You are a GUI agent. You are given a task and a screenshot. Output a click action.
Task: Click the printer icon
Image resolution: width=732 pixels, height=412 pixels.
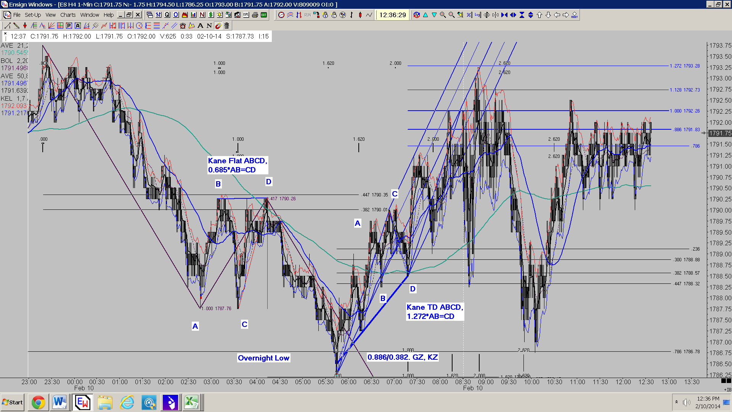pyautogui.click(x=255, y=15)
